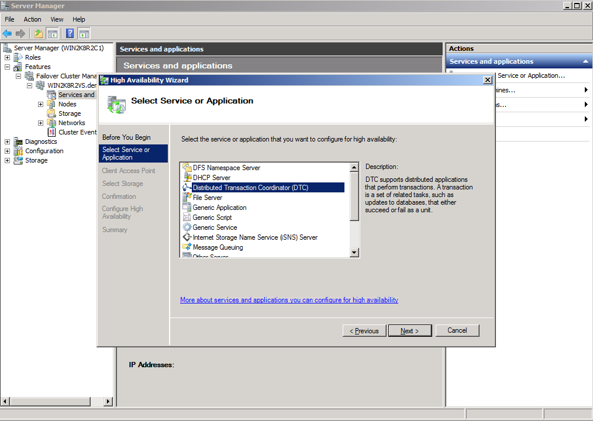The image size is (593, 421).
Task: Select Storage under the cluster node
Action: point(70,113)
